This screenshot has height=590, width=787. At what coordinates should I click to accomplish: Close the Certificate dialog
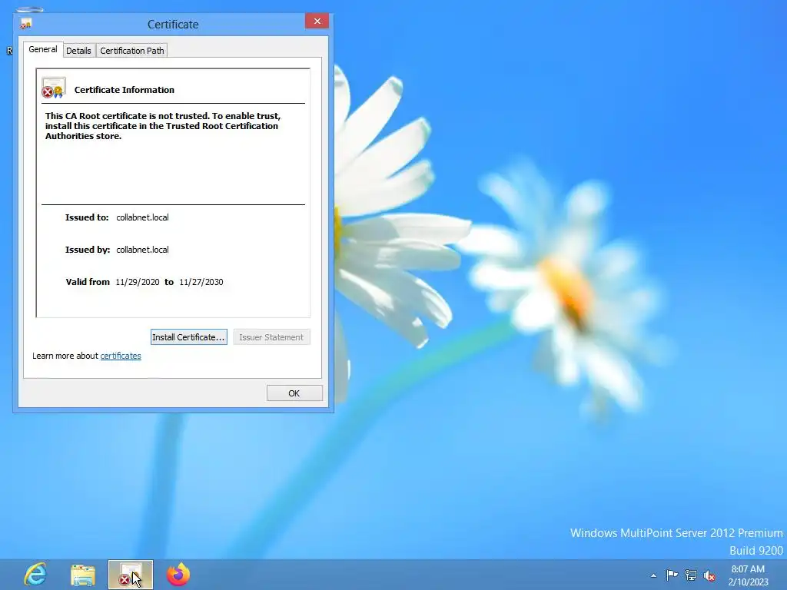coord(317,21)
